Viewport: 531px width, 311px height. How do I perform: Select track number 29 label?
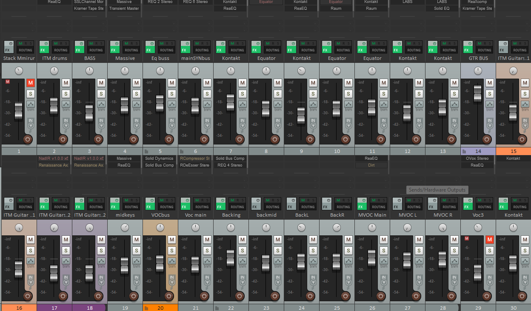click(478, 308)
